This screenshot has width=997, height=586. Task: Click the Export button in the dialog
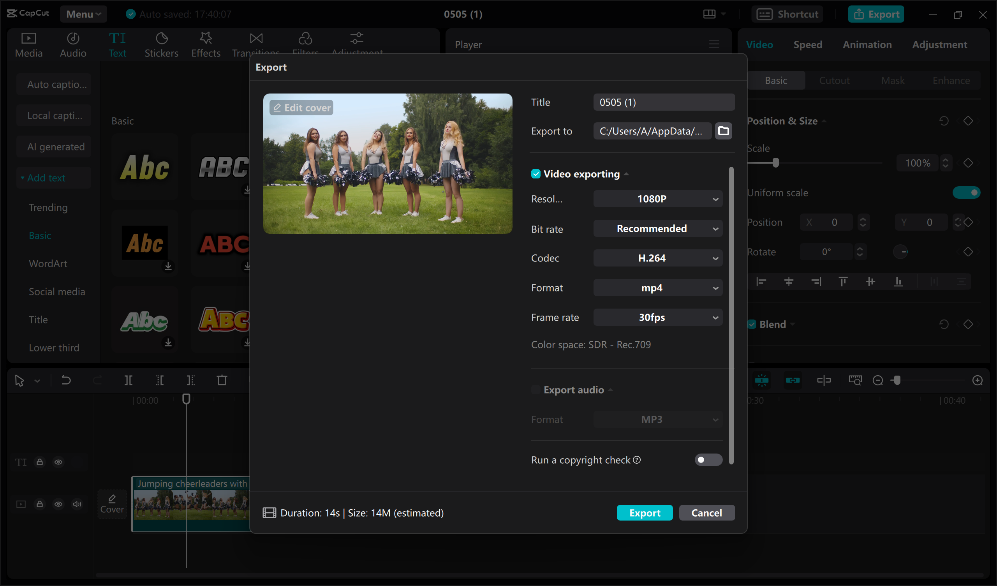tap(645, 512)
